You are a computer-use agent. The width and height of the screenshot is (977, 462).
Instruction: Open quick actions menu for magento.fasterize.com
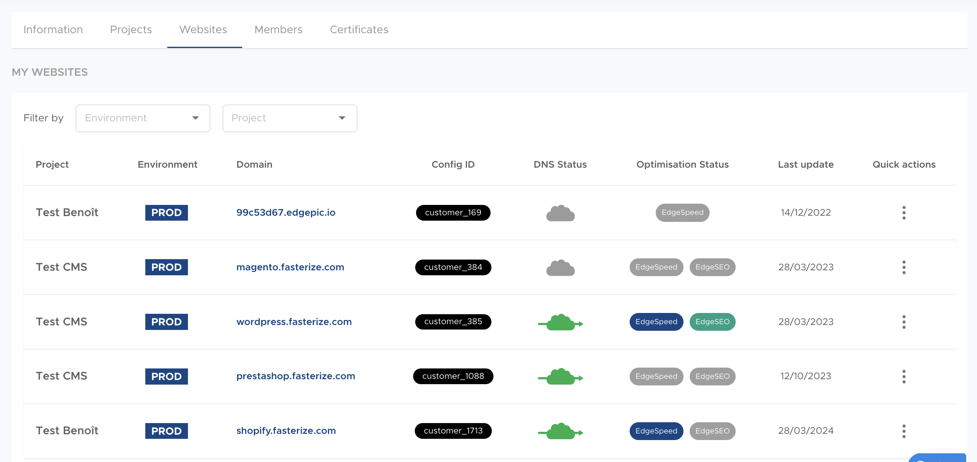[904, 267]
